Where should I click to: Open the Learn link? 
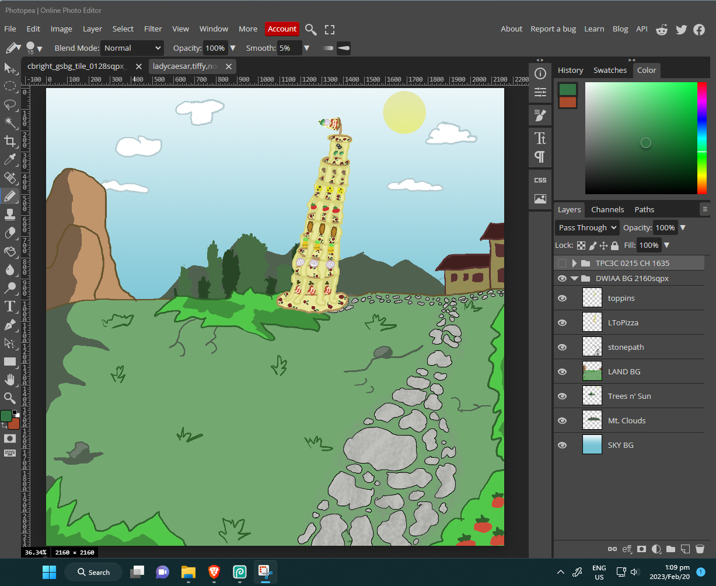(594, 29)
